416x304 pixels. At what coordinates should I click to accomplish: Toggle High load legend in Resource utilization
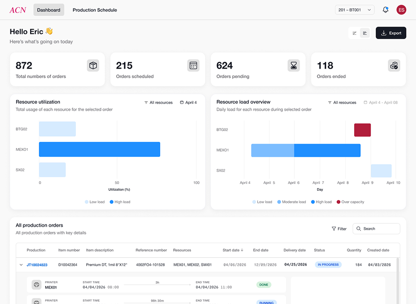tap(120, 202)
